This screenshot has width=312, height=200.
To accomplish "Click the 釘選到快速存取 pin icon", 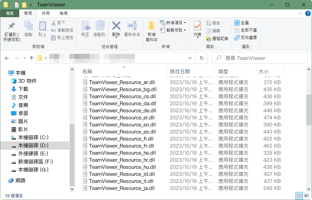I will tap(11, 26).
